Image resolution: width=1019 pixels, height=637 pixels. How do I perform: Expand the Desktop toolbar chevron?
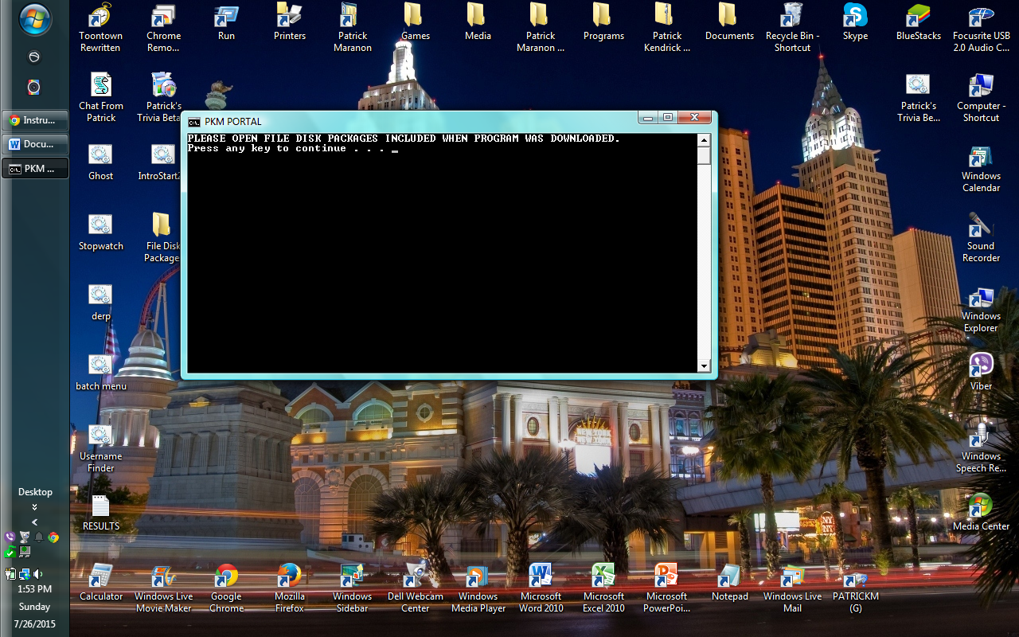click(34, 507)
